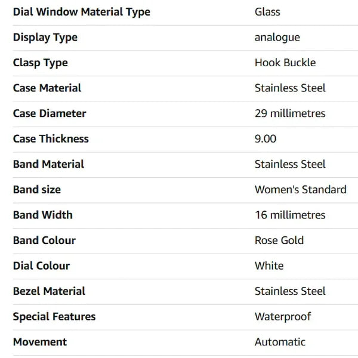Click the "Band Width" label

click(43, 215)
